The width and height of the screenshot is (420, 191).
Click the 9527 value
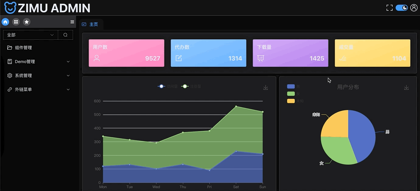(x=152, y=59)
